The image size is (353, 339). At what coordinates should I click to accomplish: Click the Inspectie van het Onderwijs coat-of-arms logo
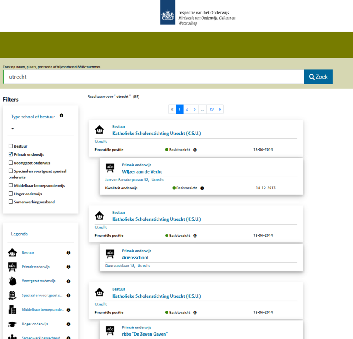pyautogui.click(x=168, y=12)
